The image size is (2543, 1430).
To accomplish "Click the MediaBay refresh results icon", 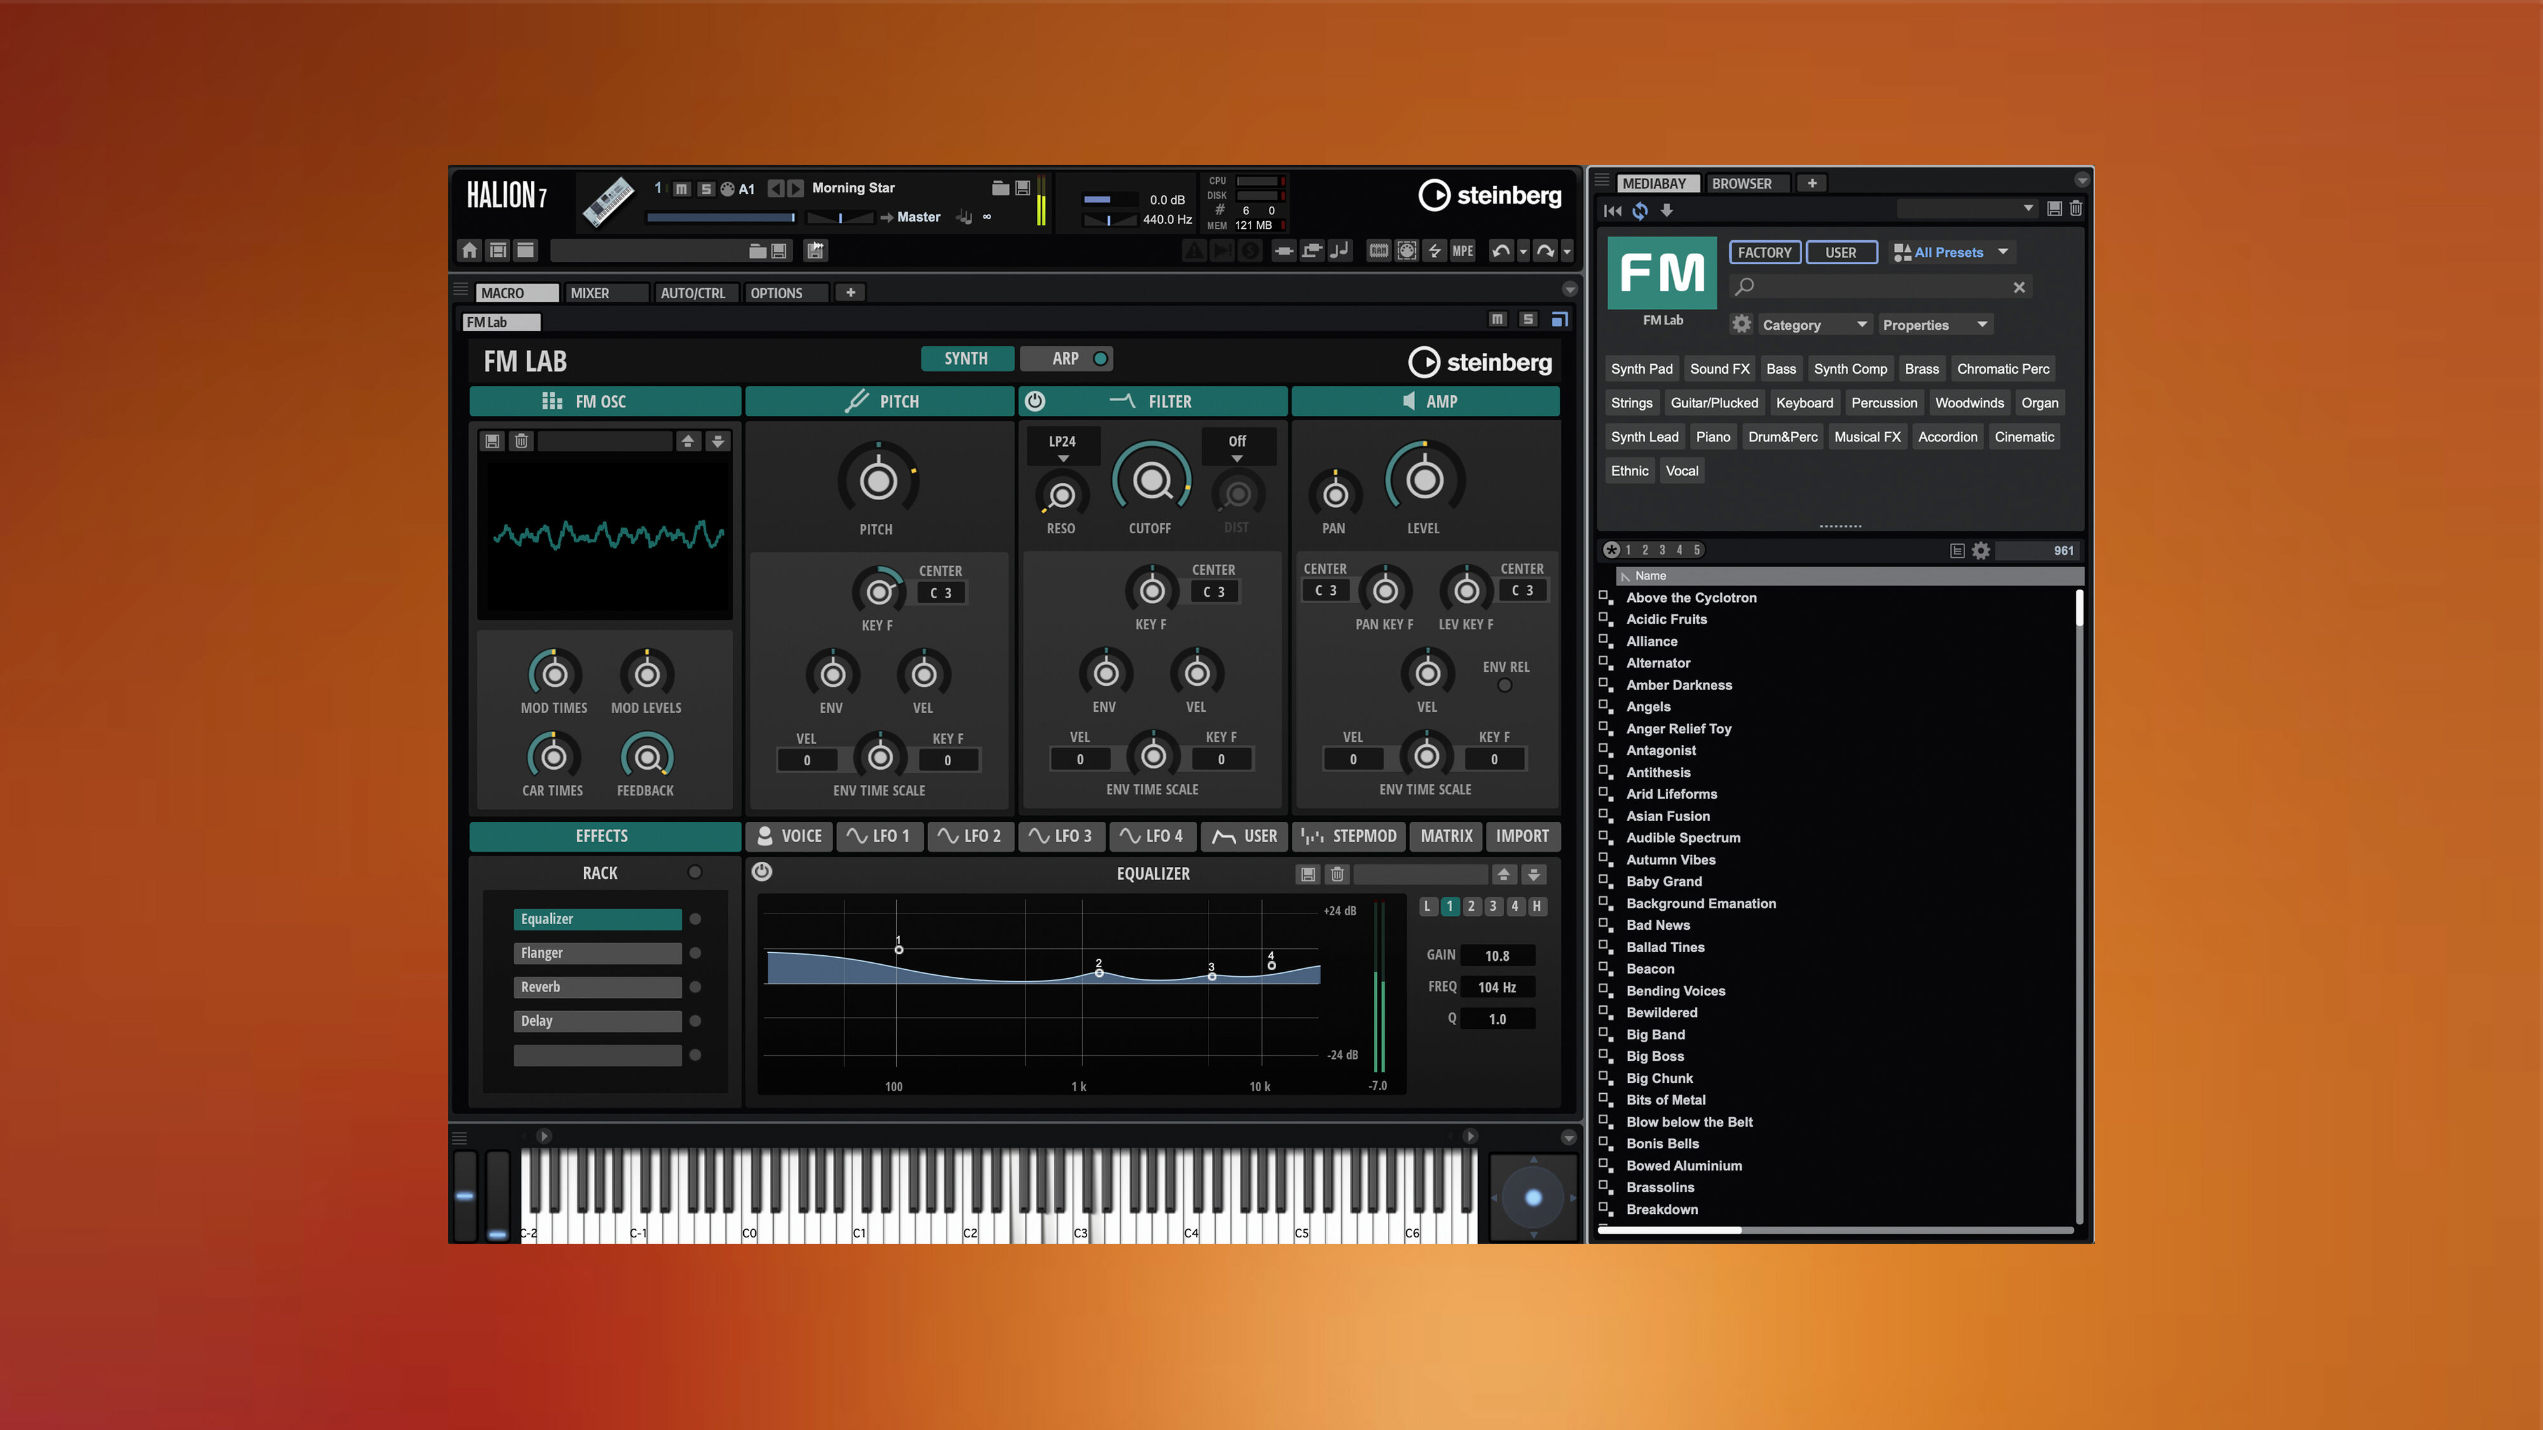I will (1640, 210).
